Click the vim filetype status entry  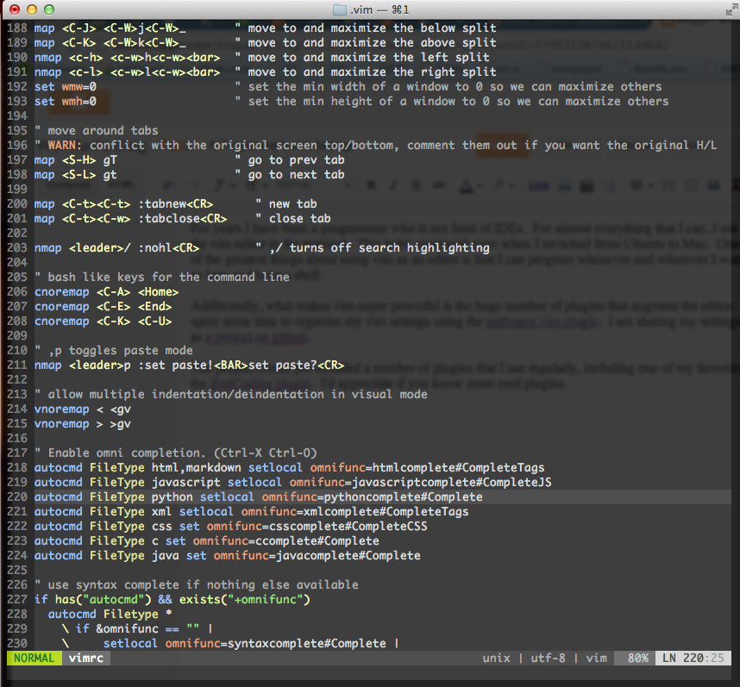coord(597,658)
